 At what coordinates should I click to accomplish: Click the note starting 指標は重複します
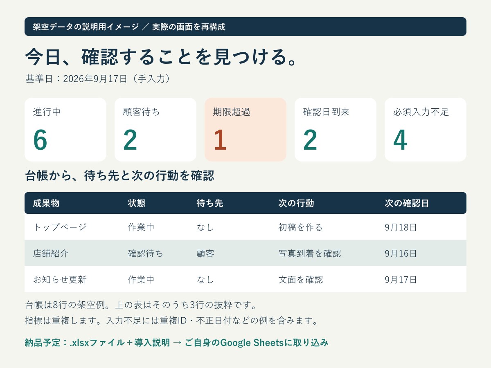pyautogui.click(x=171, y=320)
